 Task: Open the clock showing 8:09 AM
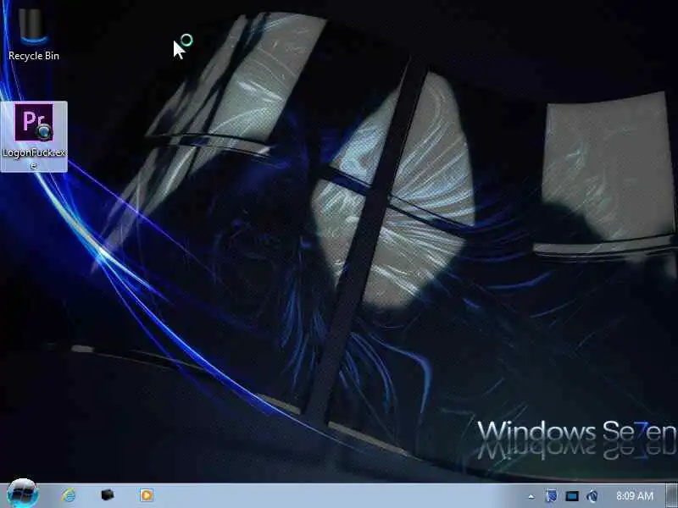pos(634,496)
